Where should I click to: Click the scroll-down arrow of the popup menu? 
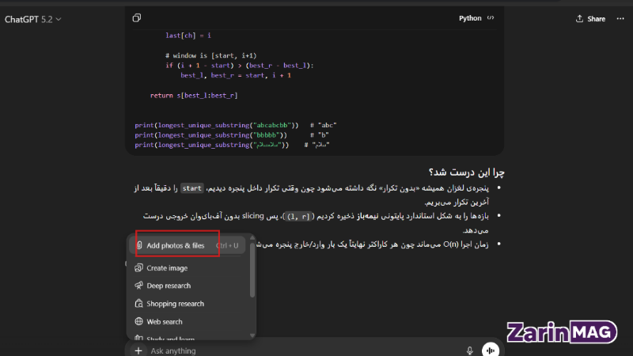point(252,335)
